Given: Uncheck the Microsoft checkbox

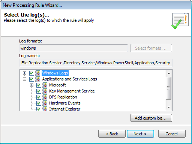Looking at the screenshot, I should [x=39, y=85].
